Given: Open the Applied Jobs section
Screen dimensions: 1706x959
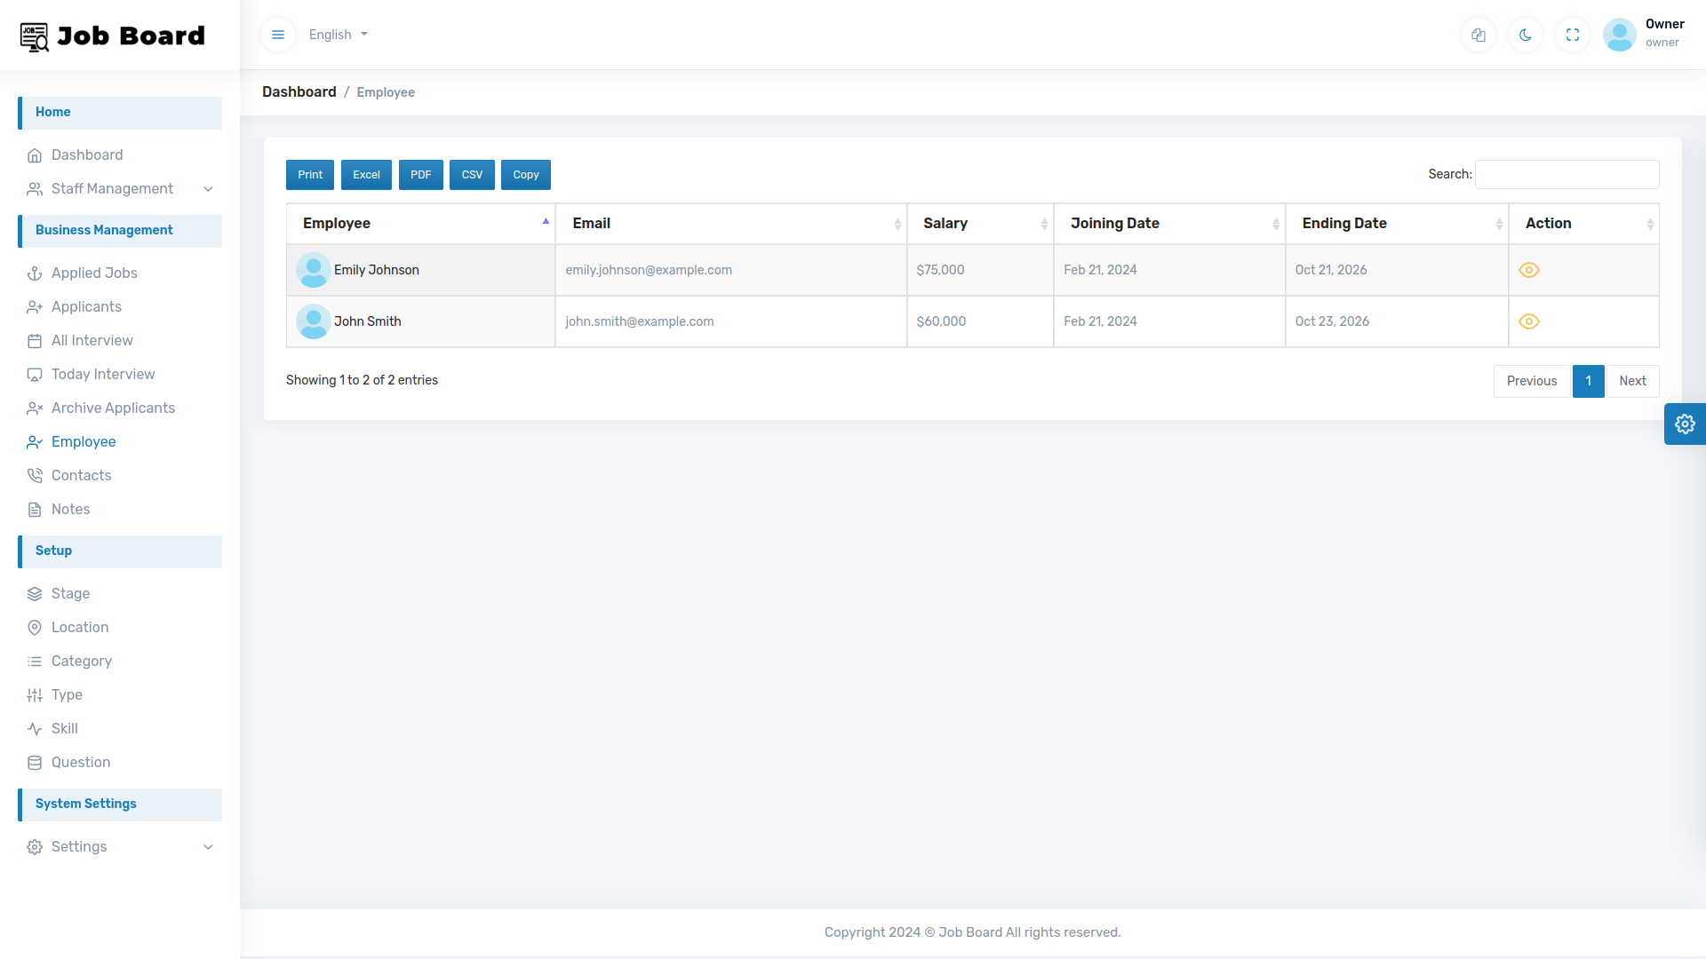Looking at the screenshot, I should [94, 273].
